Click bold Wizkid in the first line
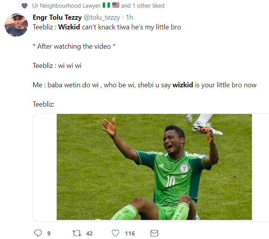Screen dimensions: 269x239 pyautogui.click(x=69, y=27)
